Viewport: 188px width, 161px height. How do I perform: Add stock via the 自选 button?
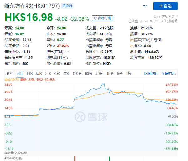(x=165, y=6)
